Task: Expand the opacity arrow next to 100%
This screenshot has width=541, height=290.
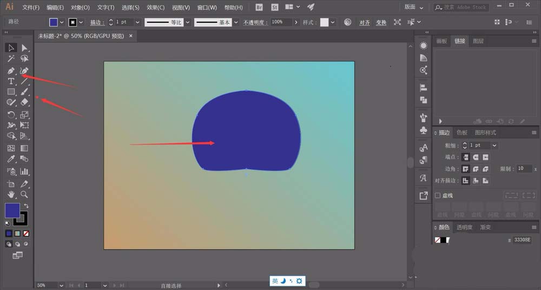Action: click(x=296, y=22)
